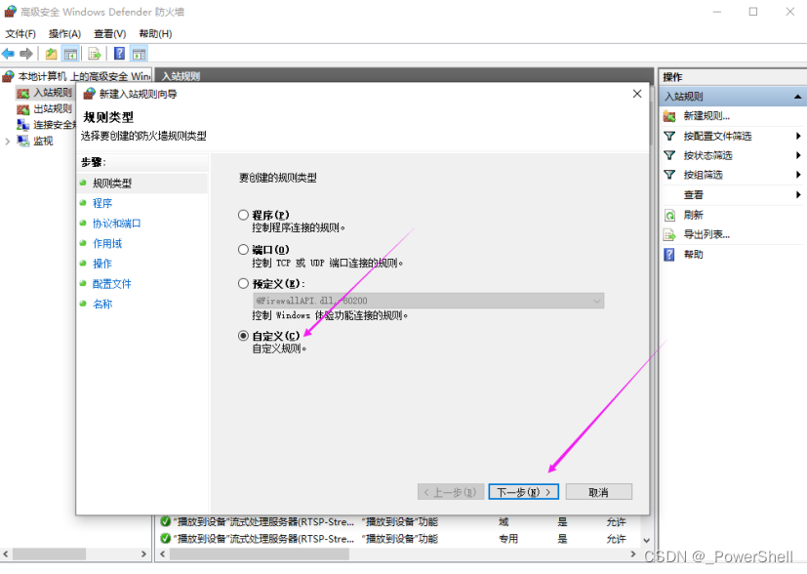Screen dimensions: 807x574
Task: Click the tree root 本地计算机 node
Action: tap(84, 76)
